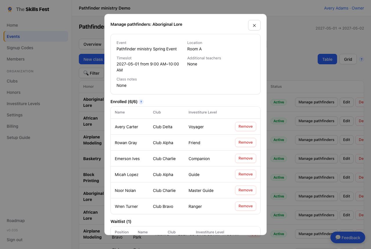Click Active status on Block Printing row
The image size is (371, 249).
click(279, 177)
